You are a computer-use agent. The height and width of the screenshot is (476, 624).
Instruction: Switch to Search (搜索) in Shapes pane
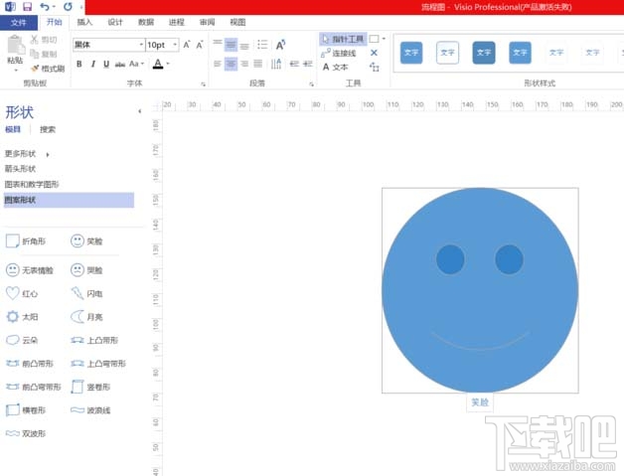(48, 129)
